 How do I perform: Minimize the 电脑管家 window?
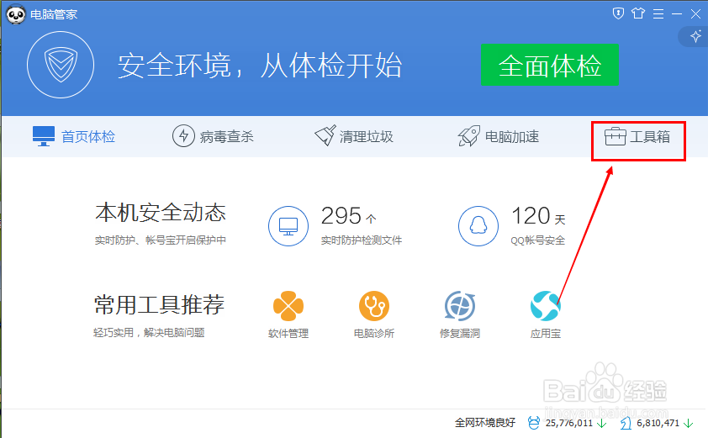point(677,14)
